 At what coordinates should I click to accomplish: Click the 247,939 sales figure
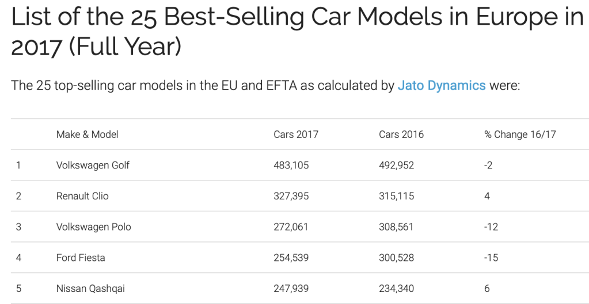click(x=291, y=288)
